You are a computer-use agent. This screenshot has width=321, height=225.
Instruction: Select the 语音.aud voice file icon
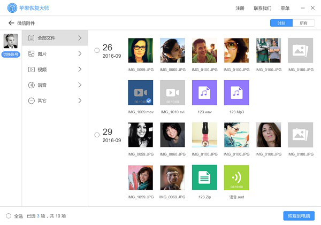(236, 177)
